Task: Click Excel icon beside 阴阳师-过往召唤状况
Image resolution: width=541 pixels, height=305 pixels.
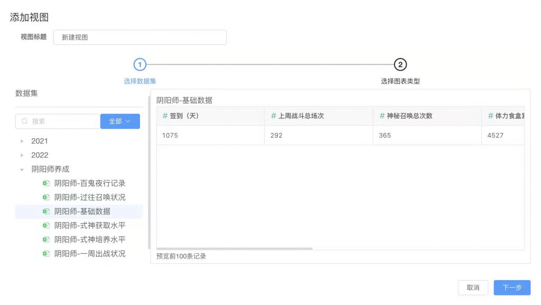Action: point(46,197)
